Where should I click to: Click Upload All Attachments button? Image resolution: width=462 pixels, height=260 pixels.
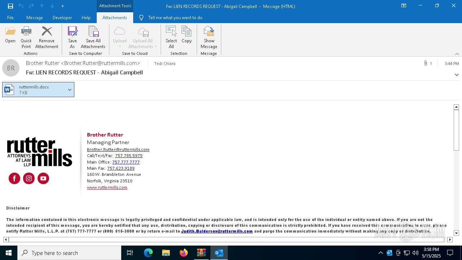[143, 38]
